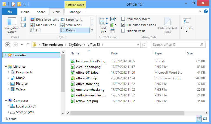The width and height of the screenshot is (211, 124).
Task: Choose List layout
Action: (x=36, y=30)
